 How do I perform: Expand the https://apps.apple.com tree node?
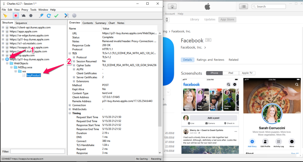[3, 31]
